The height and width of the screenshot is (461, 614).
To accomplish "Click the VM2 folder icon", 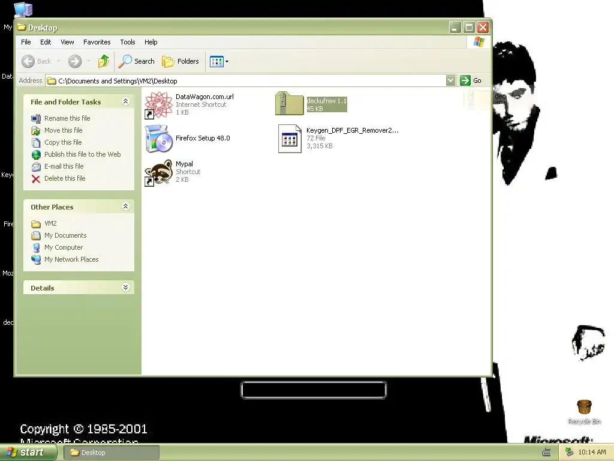I will [x=36, y=224].
